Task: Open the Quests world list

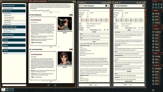Action: pos(157,60)
